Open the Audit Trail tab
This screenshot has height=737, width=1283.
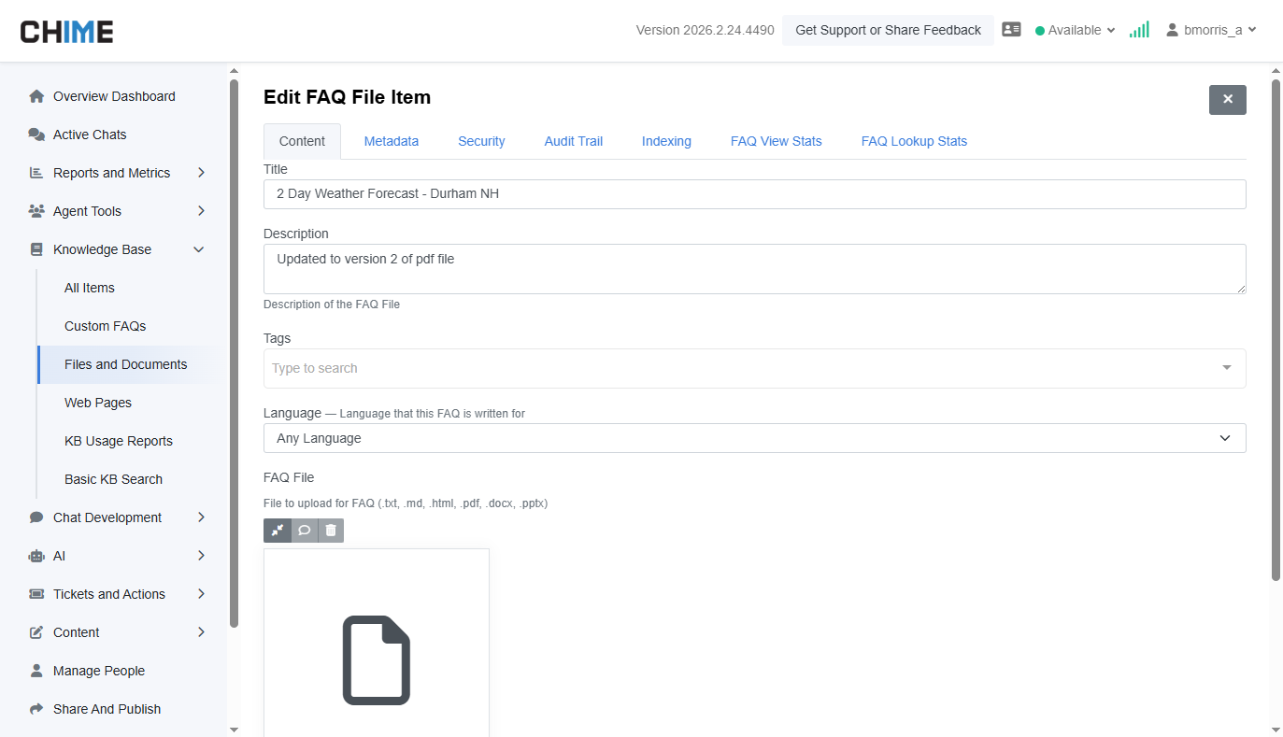574,142
